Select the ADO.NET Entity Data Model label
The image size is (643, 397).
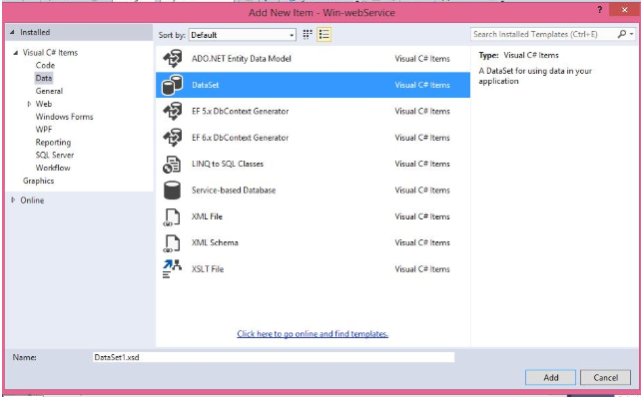point(242,59)
